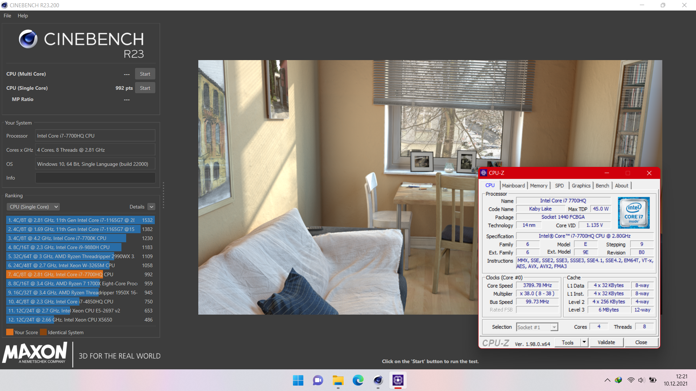Click the CPU-Z taskbar icon
This screenshot has height=391, width=696.
[398, 380]
